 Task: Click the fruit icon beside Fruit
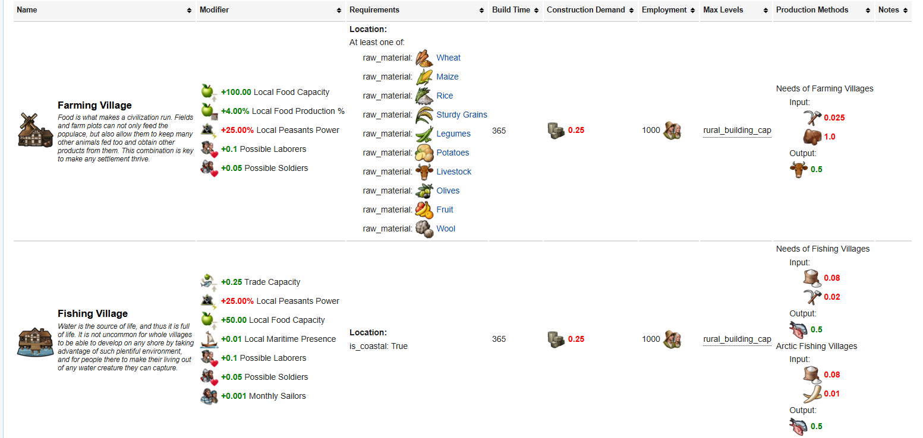coord(424,210)
